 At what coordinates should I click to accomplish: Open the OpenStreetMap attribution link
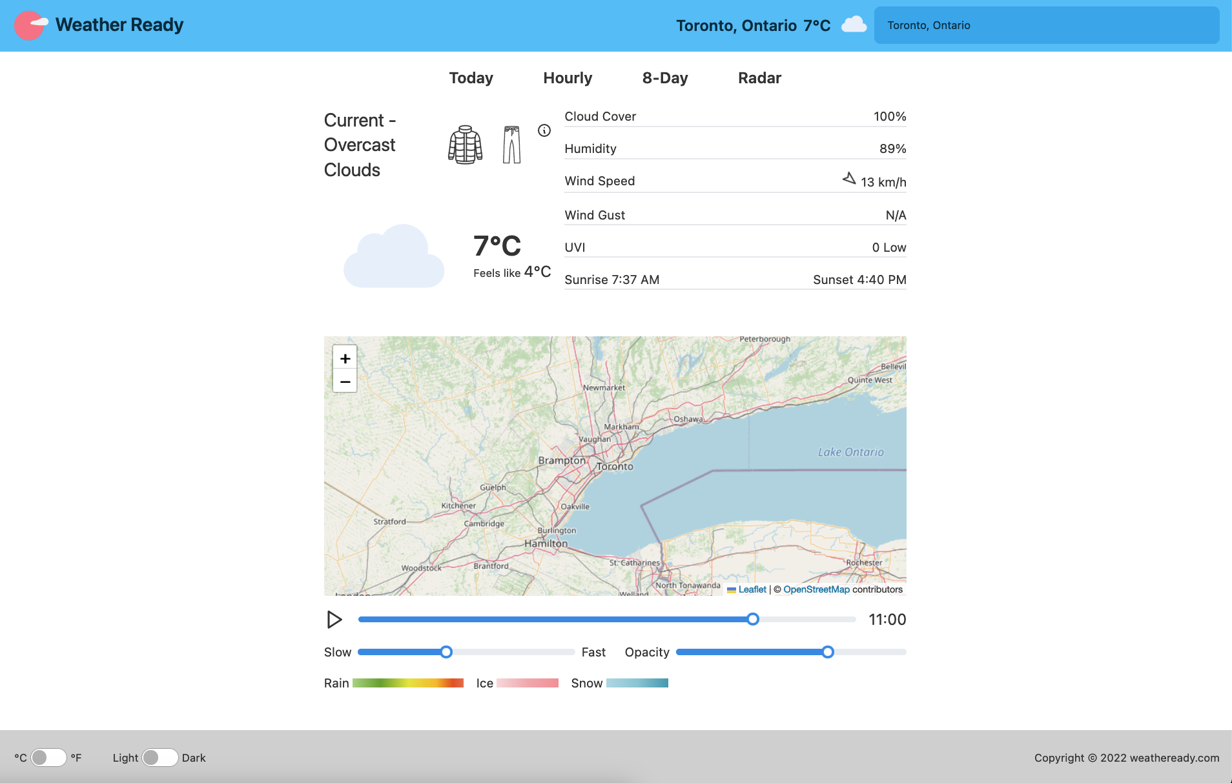pos(816,589)
